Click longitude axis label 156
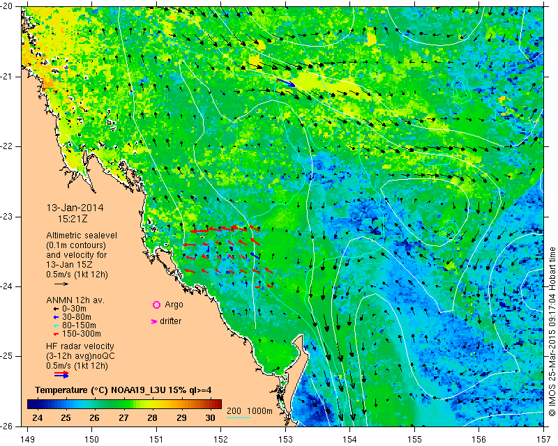This screenshot has height=446, width=558. click(x=479, y=440)
